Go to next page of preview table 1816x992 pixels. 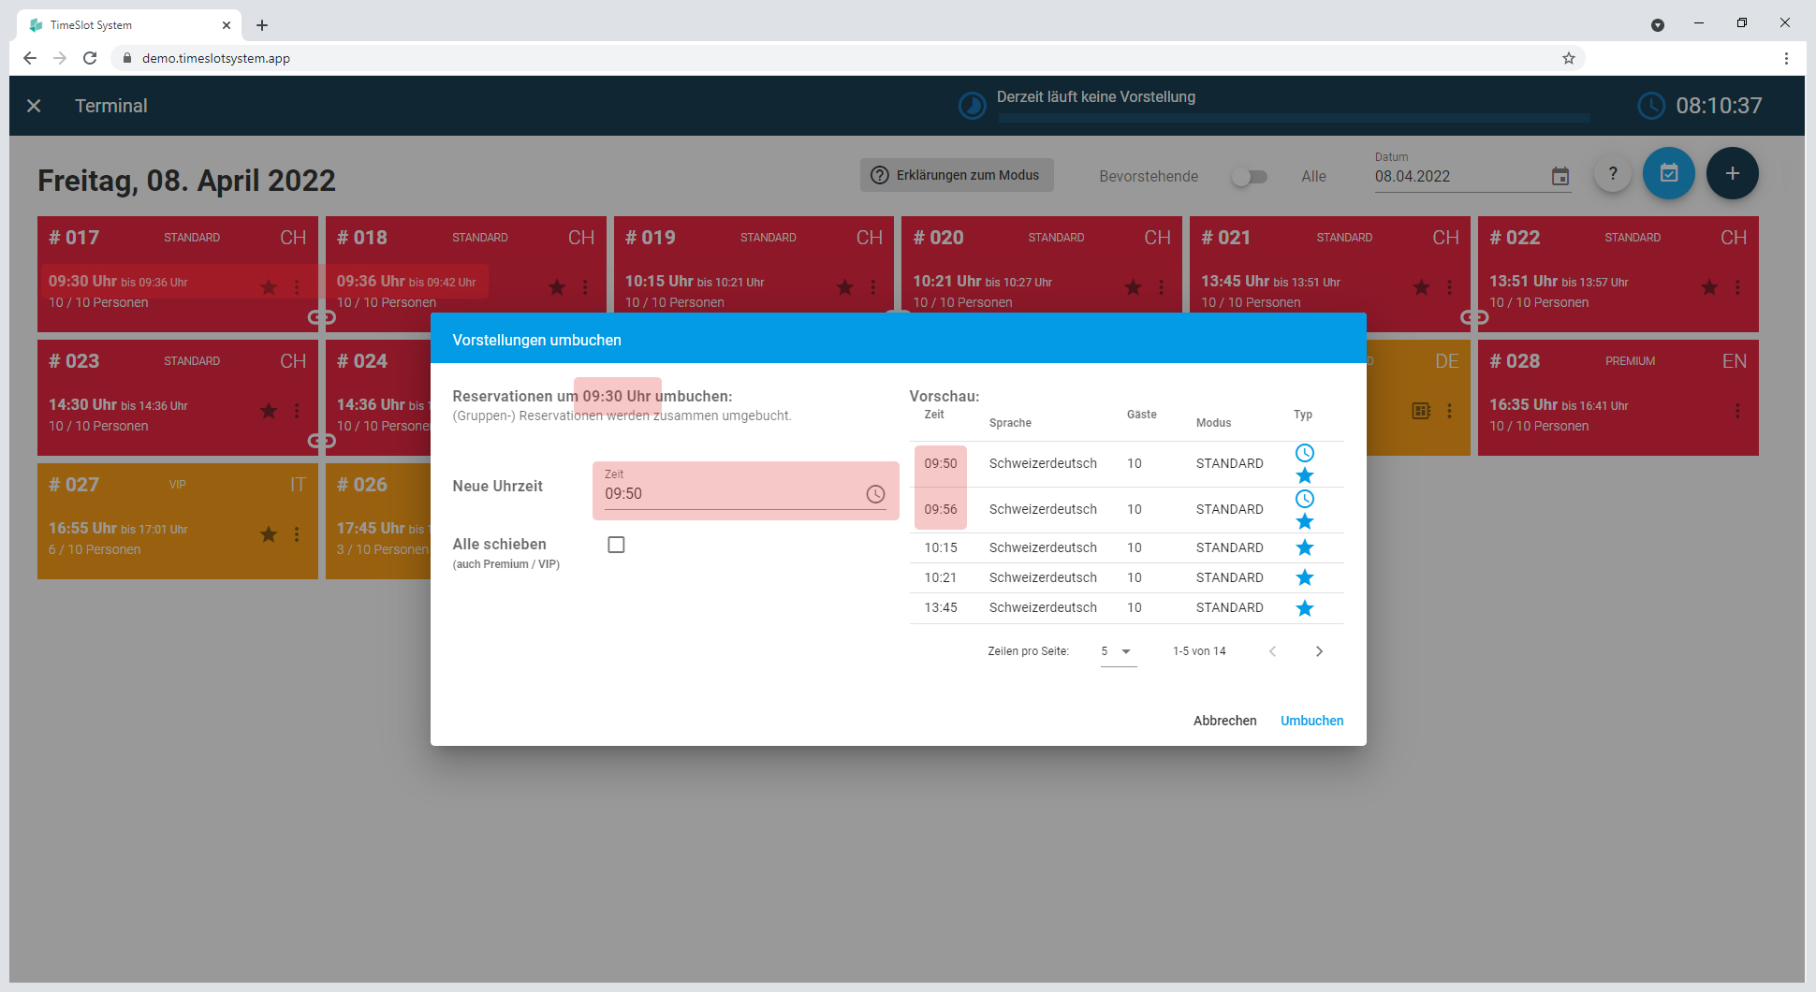click(1319, 651)
